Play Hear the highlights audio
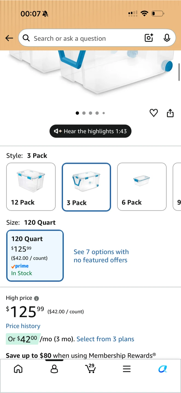This screenshot has height=393, width=181. point(90,131)
